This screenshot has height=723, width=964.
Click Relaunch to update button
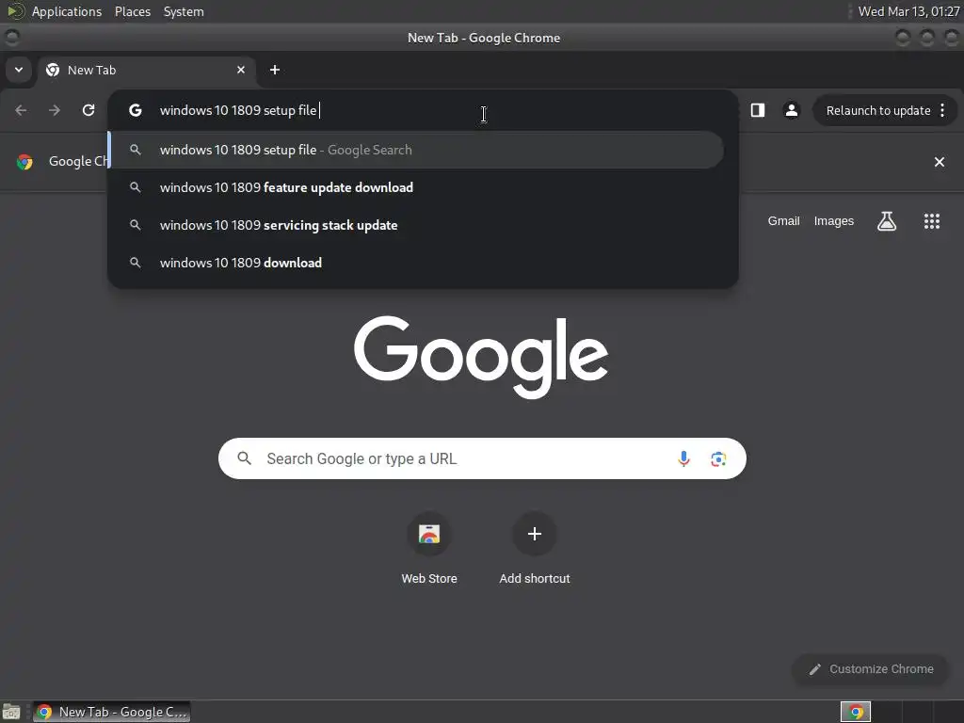click(x=878, y=111)
